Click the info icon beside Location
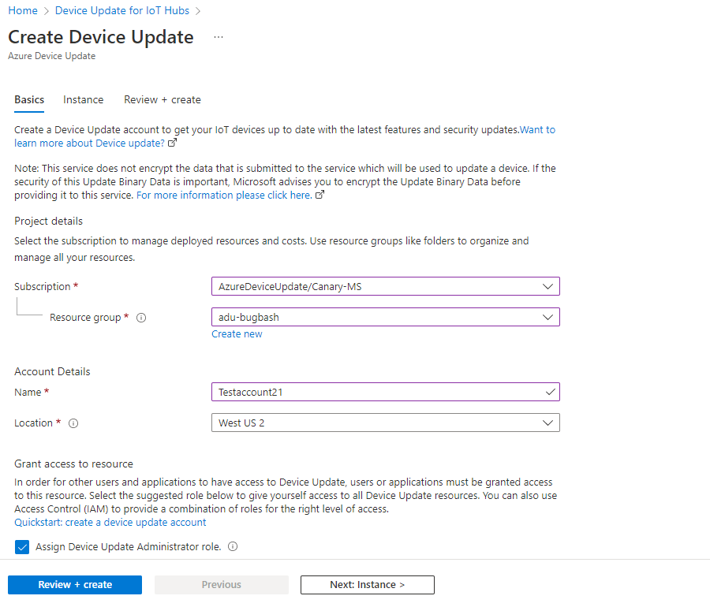710x607 pixels. coord(73,423)
